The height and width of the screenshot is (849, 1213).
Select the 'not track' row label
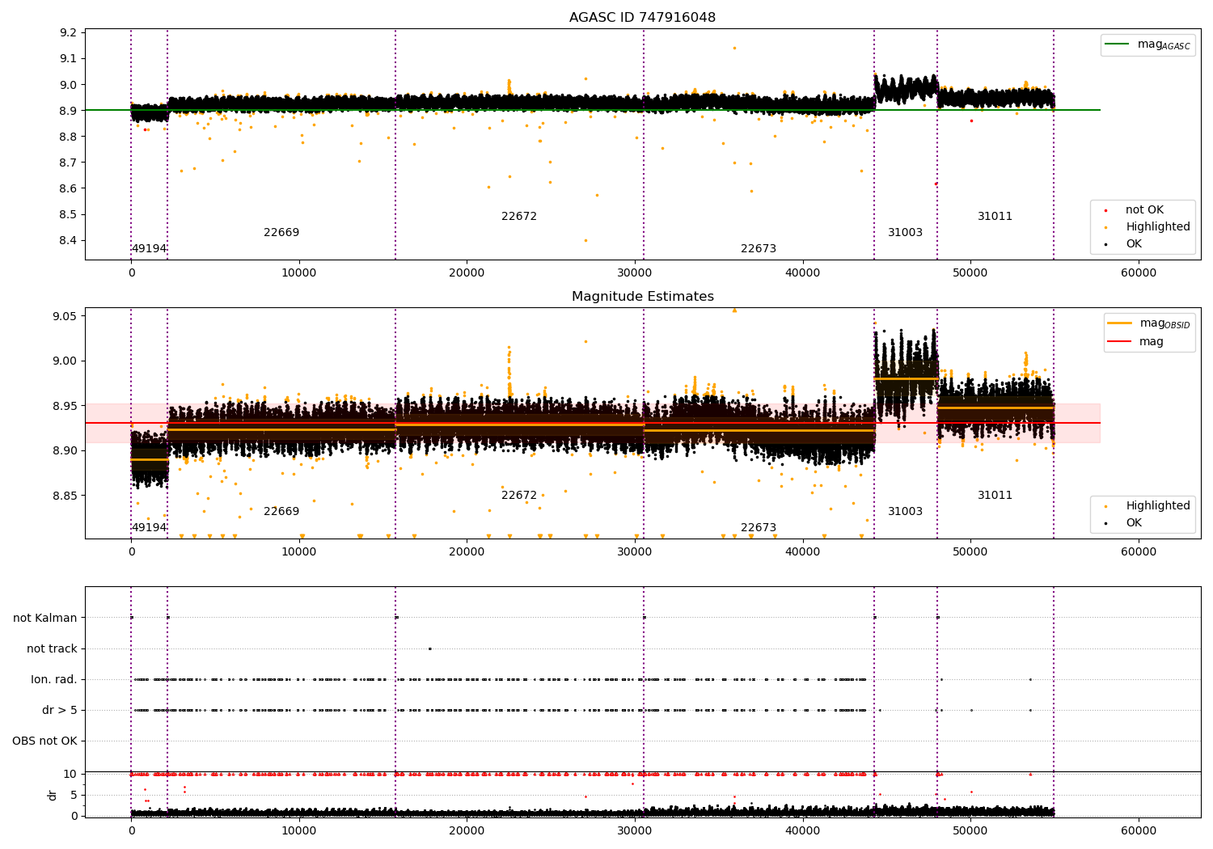click(52, 649)
